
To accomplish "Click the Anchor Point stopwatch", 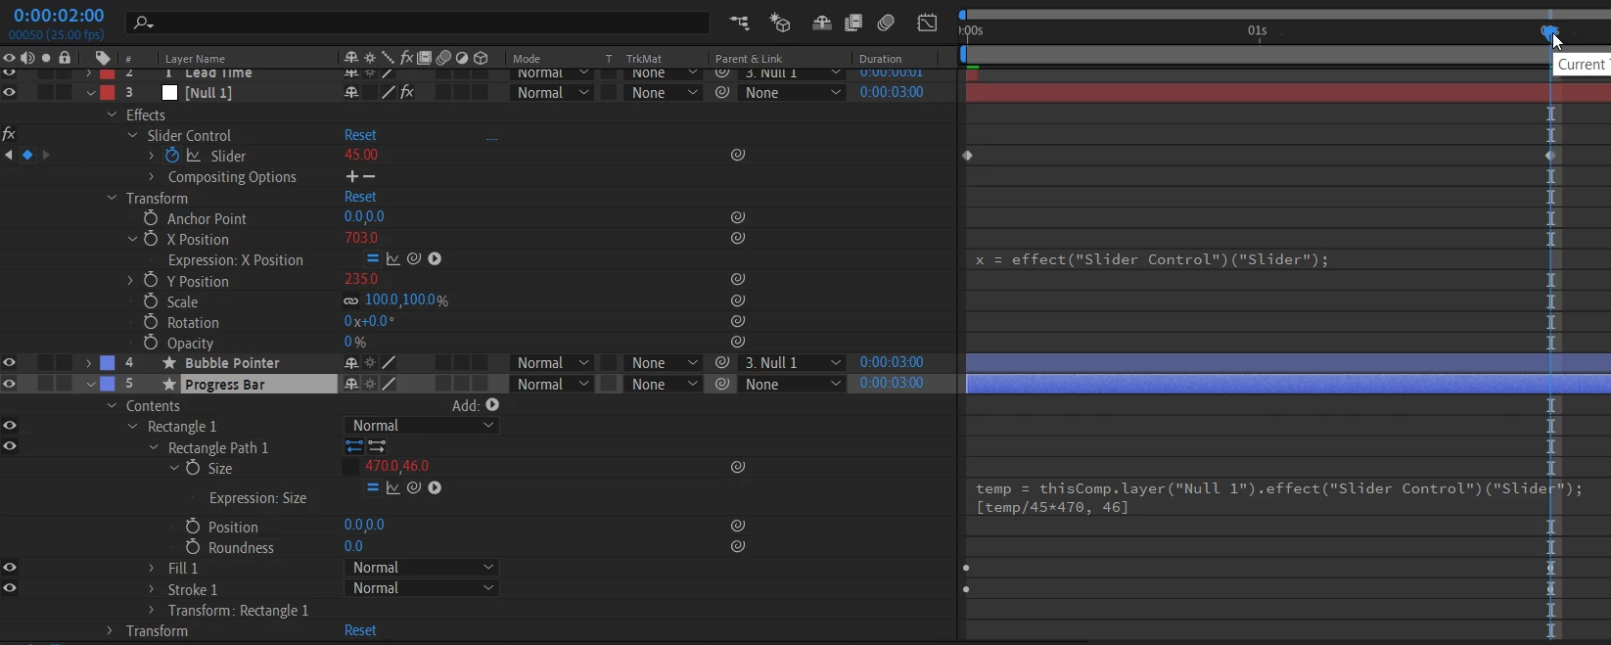I will point(151,218).
